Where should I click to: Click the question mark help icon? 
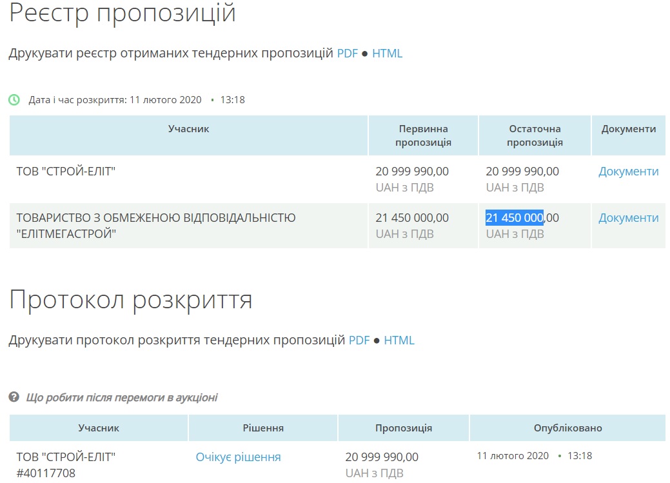(14, 397)
